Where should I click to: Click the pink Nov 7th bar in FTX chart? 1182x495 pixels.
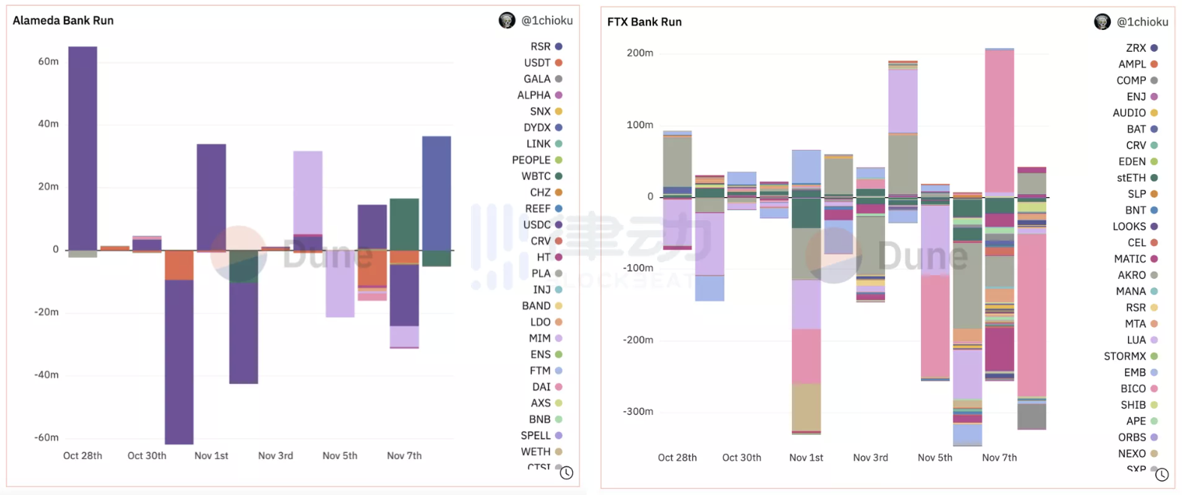point(999,121)
